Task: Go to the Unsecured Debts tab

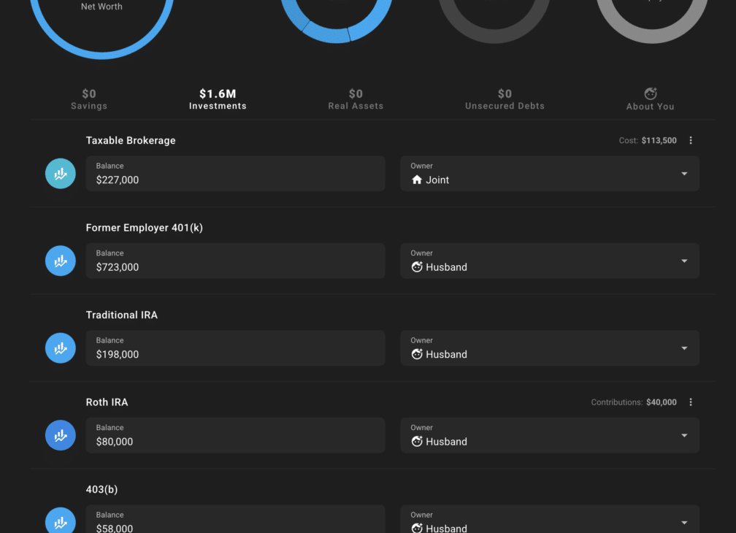Action: pyautogui.click(x=505, y=99)
